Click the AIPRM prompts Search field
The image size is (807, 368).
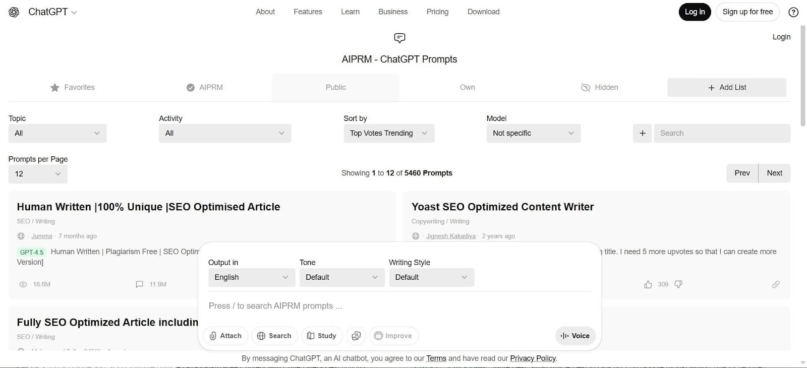coord(722,133)
